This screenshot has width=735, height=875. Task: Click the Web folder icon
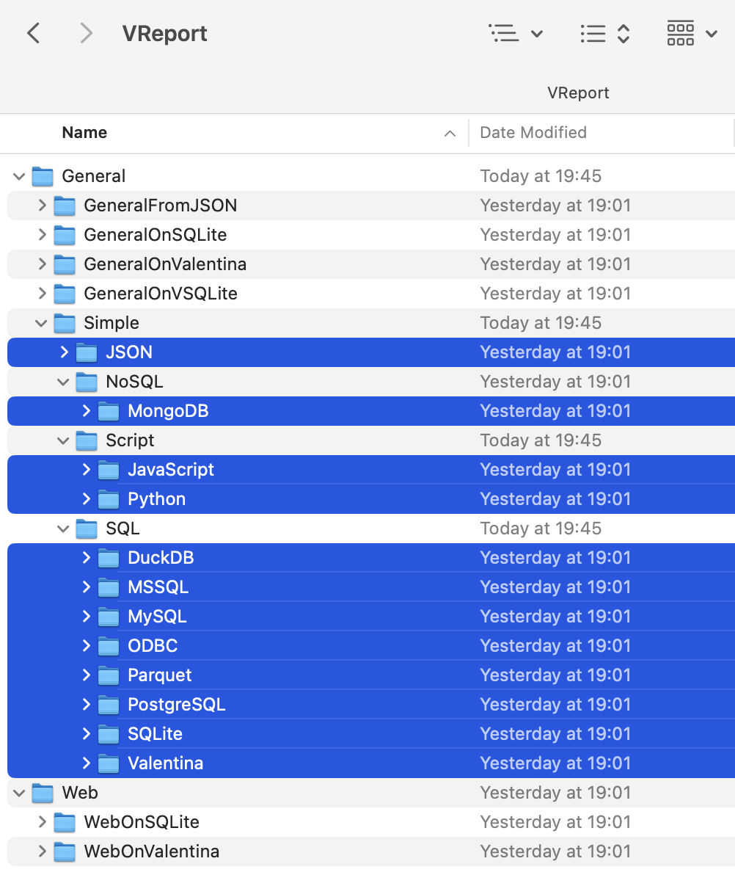point(43,793)
